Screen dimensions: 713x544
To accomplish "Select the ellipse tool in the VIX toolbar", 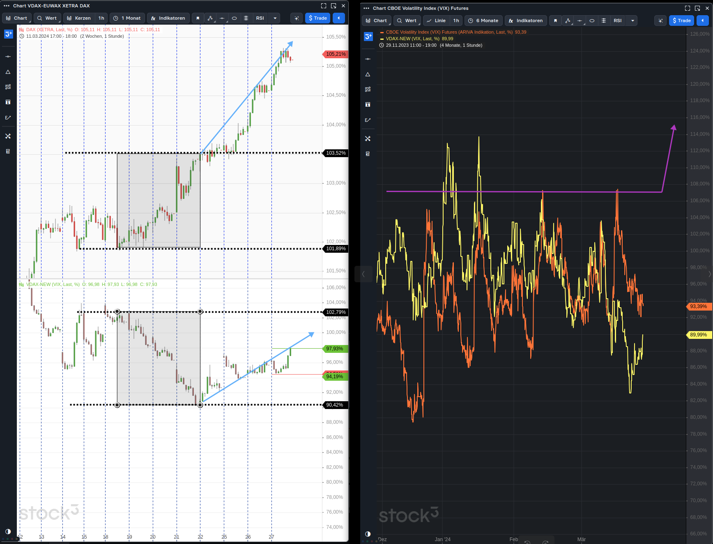I will [592, 21].
